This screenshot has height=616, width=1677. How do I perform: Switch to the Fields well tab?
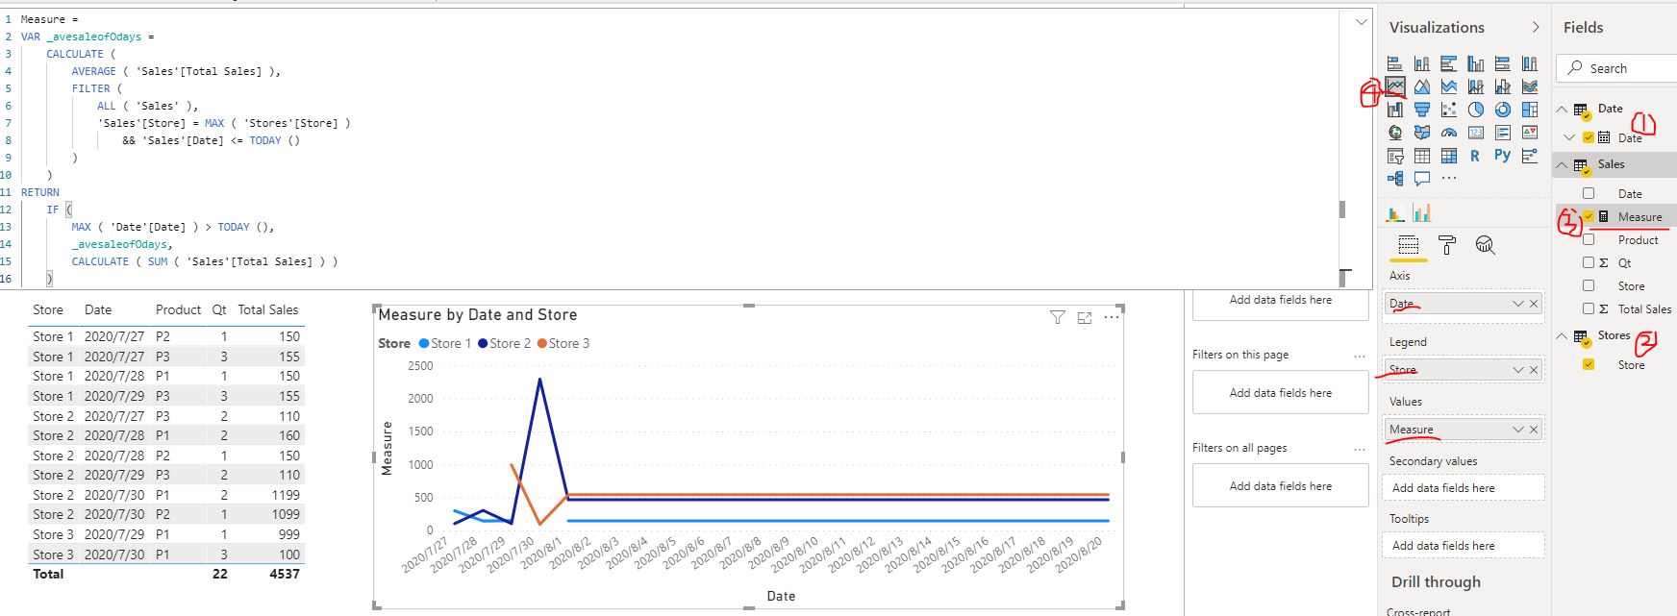click(x=1409, y=246)
